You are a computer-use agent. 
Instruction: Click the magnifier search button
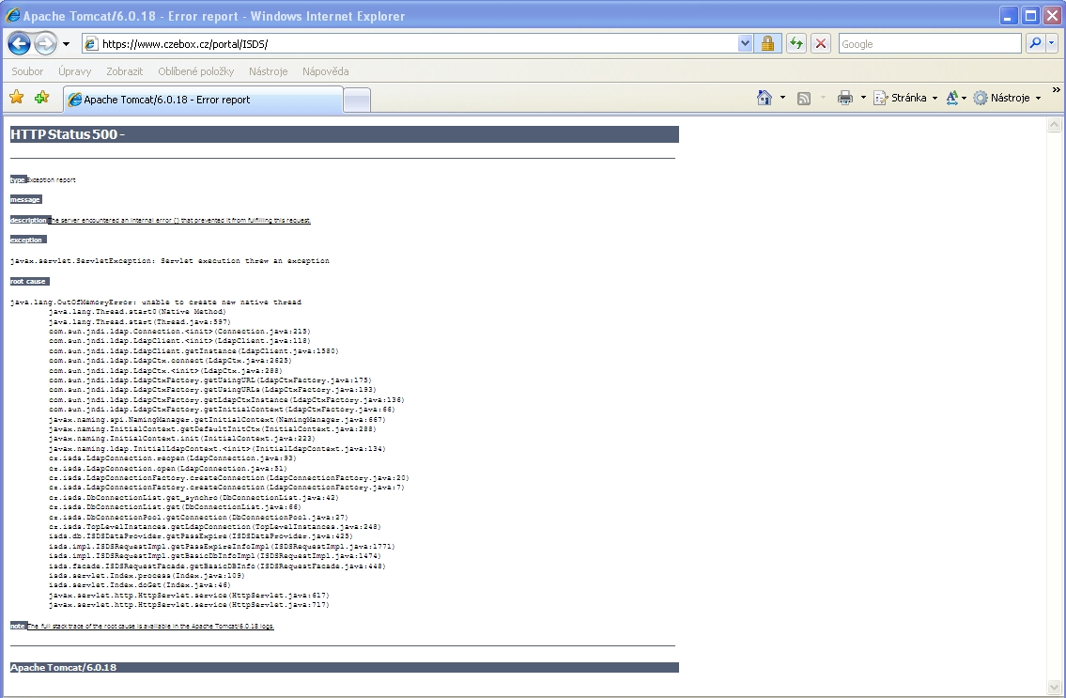tap(1035, 43)
